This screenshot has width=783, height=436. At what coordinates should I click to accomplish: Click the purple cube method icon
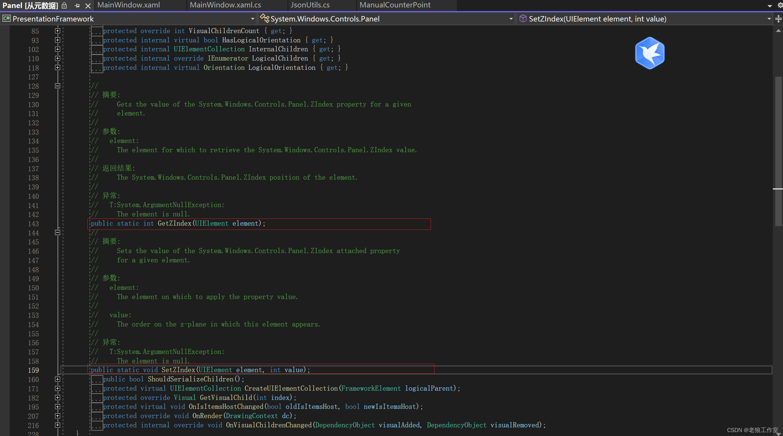pyautogui.click(x=523, y=19)
